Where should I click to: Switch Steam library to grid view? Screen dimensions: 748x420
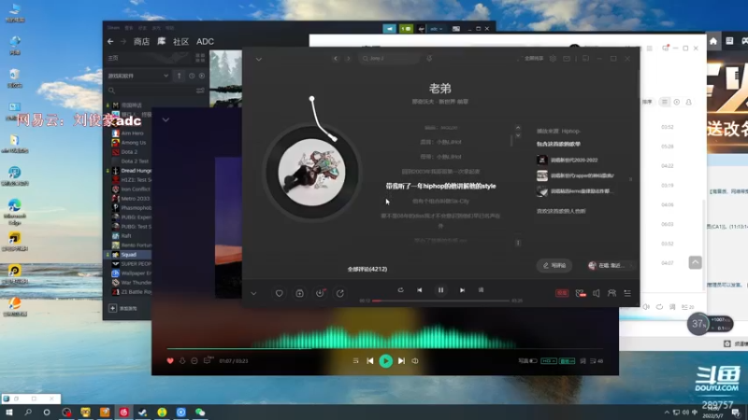200,58
